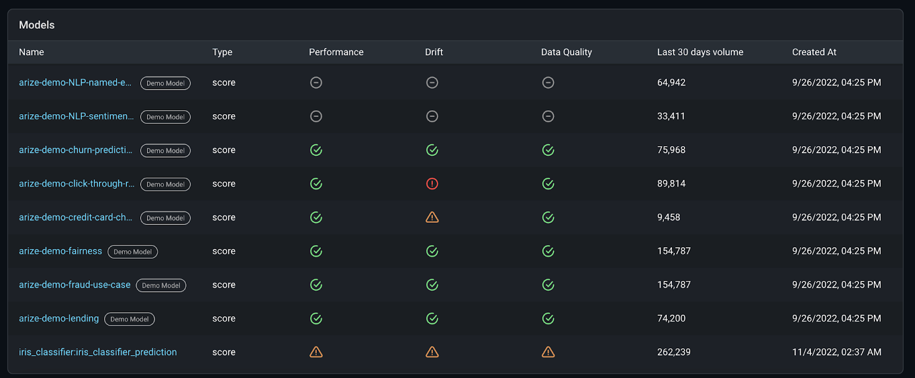
Task: Open the Data Quality checkmark for arize-demo-lending
Action: coord(548,319)
